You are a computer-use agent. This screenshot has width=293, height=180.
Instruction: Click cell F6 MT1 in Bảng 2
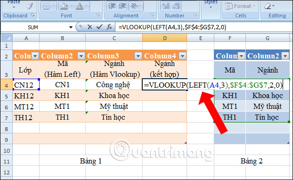[230, 106]
